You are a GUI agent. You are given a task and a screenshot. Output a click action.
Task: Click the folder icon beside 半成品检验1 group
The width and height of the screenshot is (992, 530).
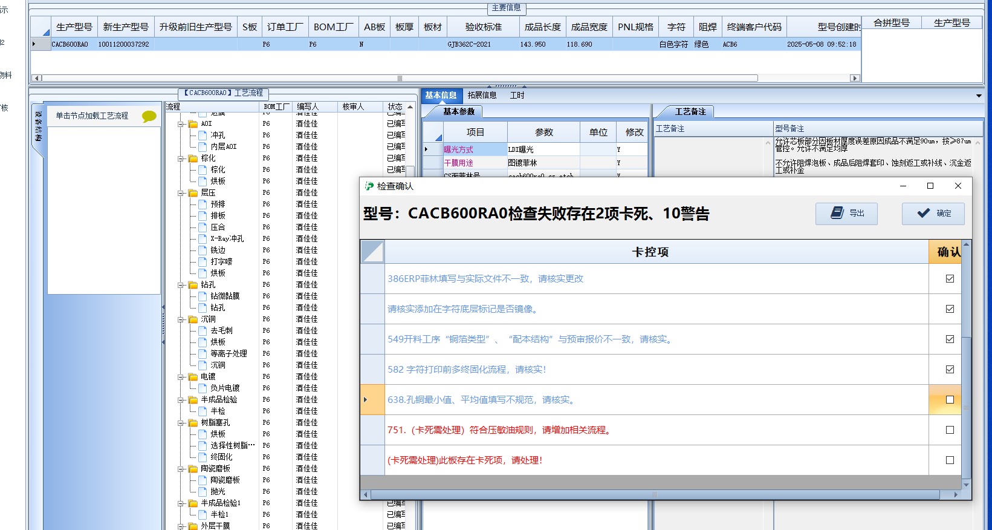pos(193,503)
